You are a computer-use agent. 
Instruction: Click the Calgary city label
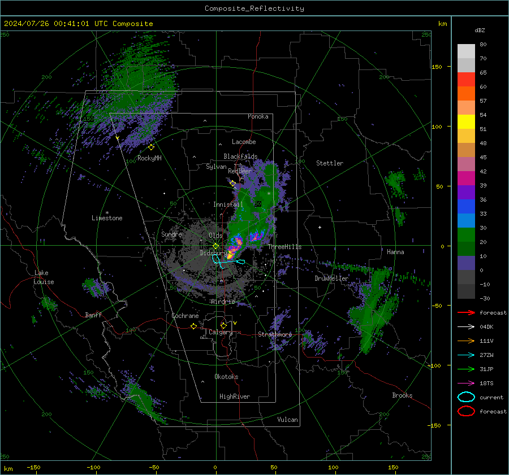[221, 332]
